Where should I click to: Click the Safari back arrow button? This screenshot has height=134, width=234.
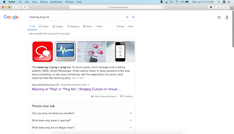pos(15,7)
